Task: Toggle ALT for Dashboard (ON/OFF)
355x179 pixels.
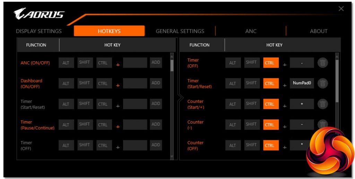Action: 66,83
